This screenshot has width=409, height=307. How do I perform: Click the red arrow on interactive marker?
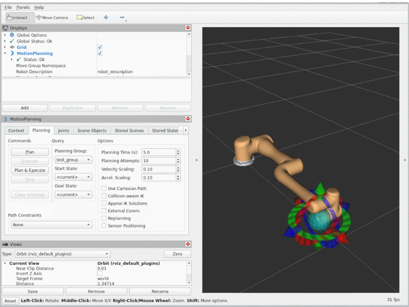(342, 238)
